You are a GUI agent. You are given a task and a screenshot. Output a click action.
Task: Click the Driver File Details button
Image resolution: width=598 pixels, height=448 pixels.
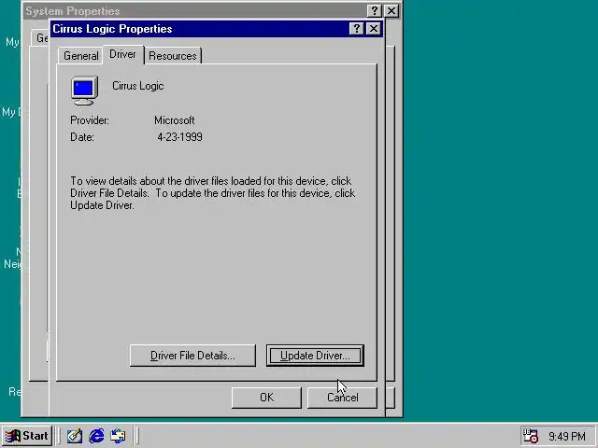click(192, 356)
